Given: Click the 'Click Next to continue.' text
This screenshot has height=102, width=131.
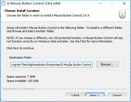Looking at the screenshot, I should coord(21,48).
